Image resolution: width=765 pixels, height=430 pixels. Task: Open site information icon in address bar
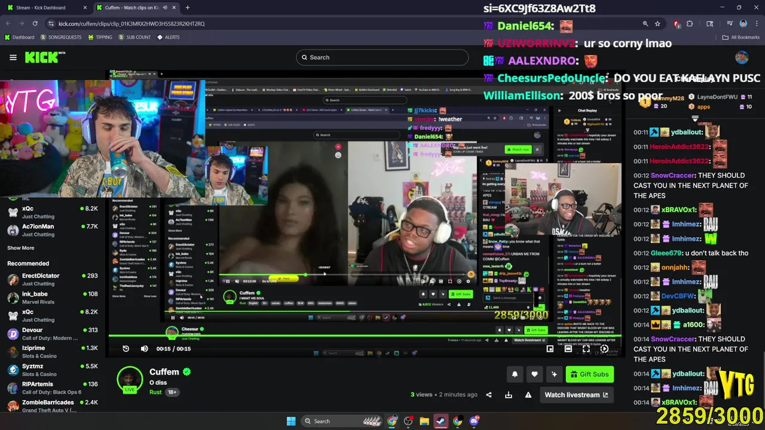click(51, 23)
